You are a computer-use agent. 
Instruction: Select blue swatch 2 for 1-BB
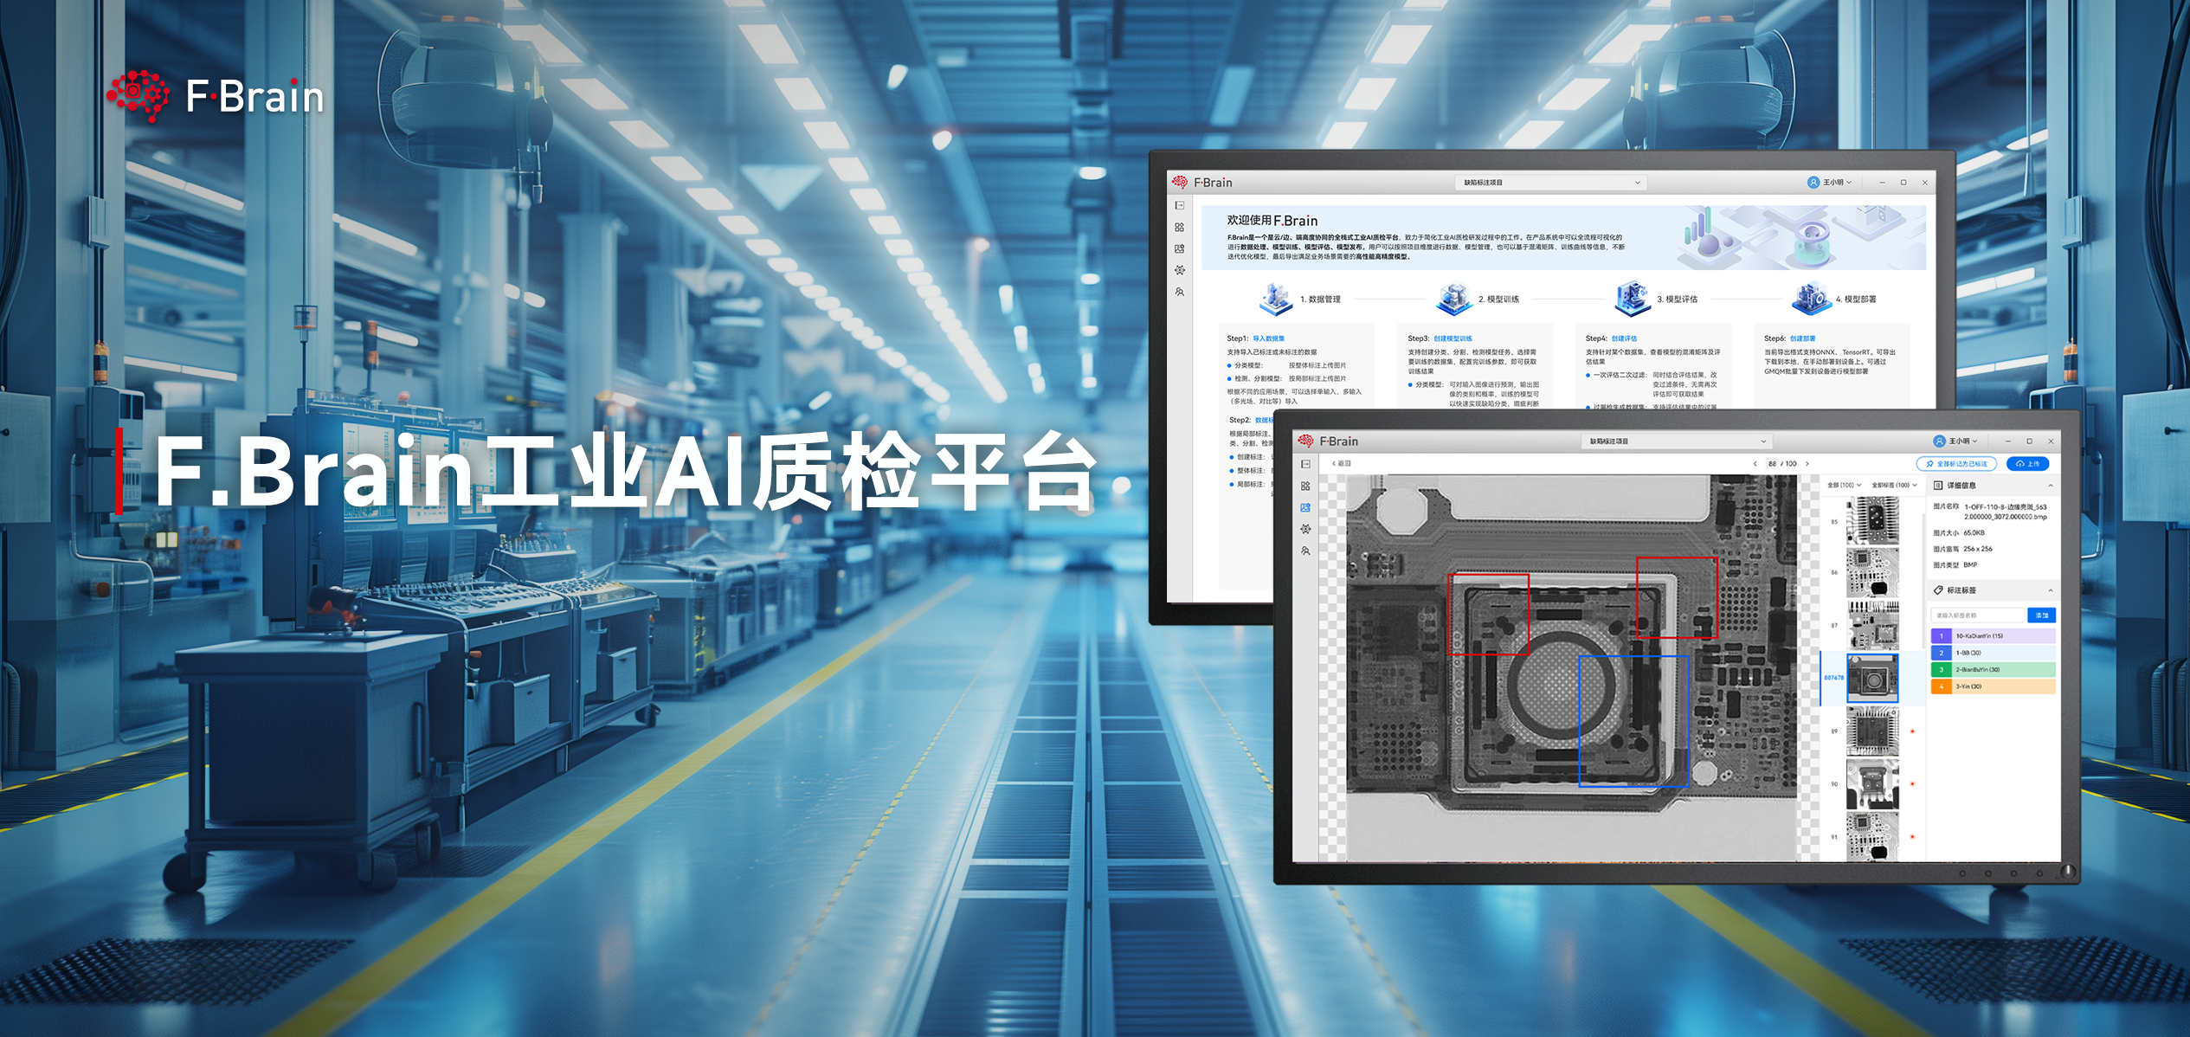1941,653
